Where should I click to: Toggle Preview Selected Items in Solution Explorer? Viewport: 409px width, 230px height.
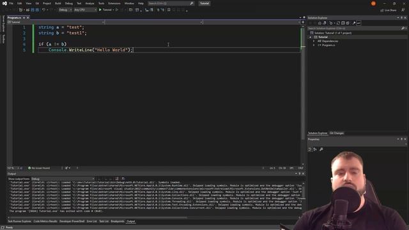[359, 23]
